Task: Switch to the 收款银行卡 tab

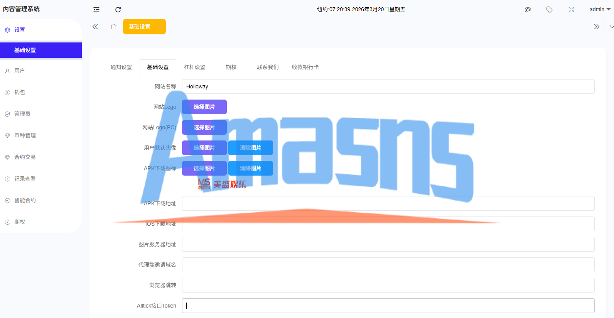Action: pyautogui.click(x=305, y=67)
